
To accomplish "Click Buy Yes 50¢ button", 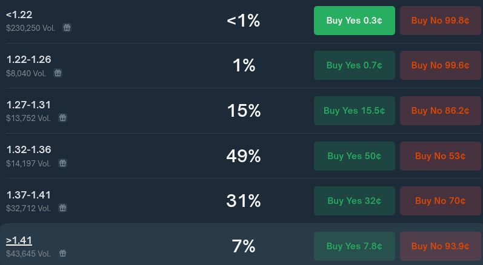I will pos(355,156).
